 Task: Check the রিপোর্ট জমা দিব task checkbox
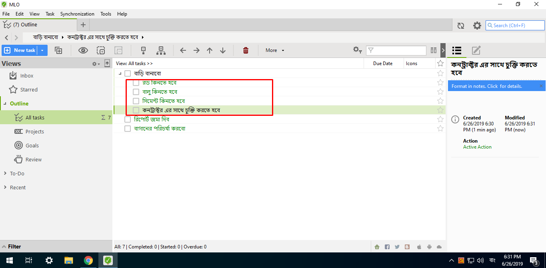point(128,119)
